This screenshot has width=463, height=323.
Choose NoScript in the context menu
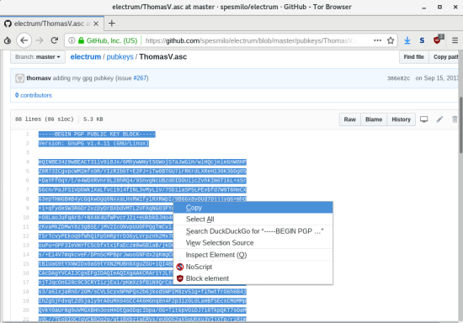(253, 267)
